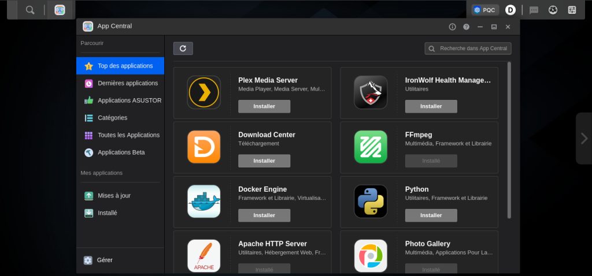Click the Apache HTTP Server title
This screenshot has width=592, height=276.
(x=273, y=244)
